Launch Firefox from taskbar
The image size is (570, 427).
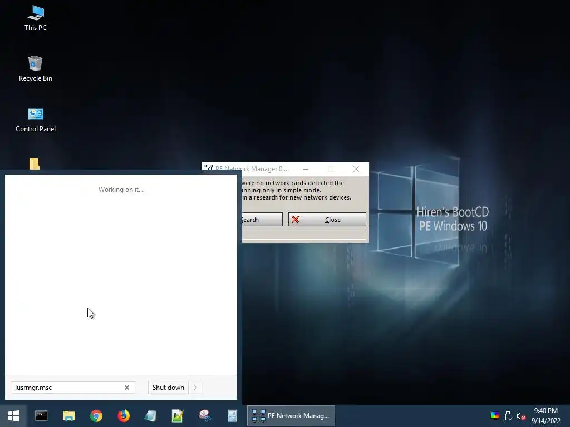[x=124, y=416]
